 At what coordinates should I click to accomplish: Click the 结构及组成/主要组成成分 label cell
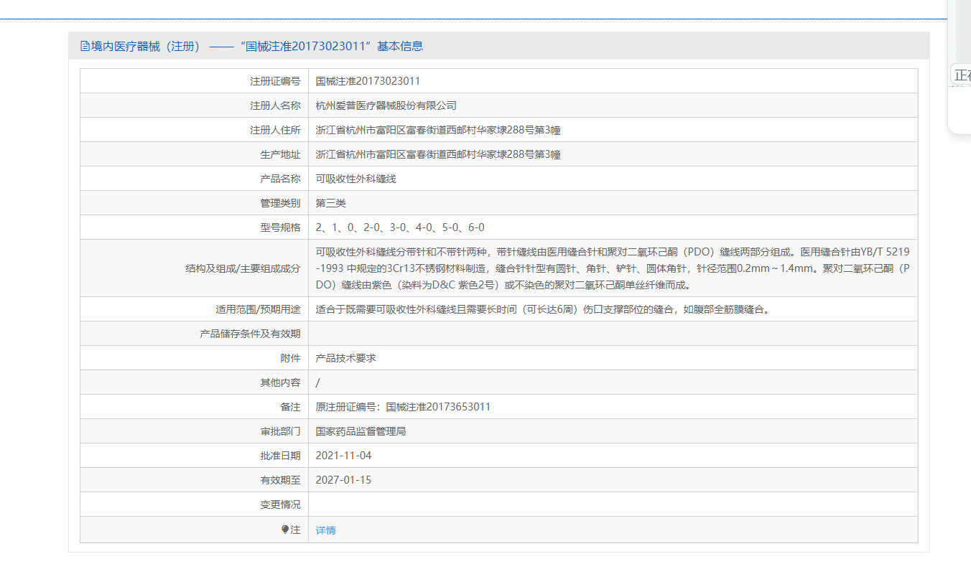(194, 268)
